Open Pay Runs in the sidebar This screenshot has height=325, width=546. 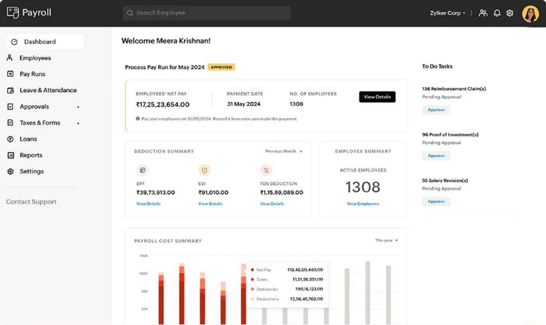point(32,74)
